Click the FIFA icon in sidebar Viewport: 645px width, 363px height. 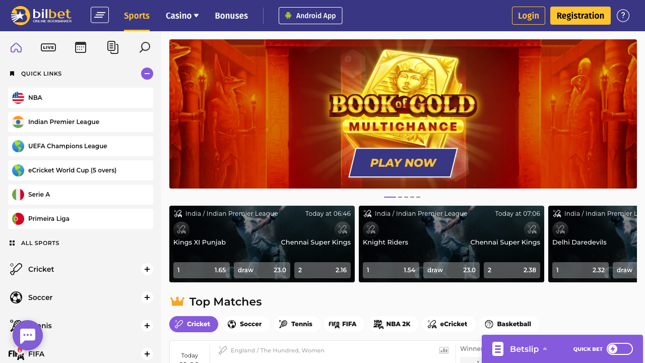tap(16, 354)
